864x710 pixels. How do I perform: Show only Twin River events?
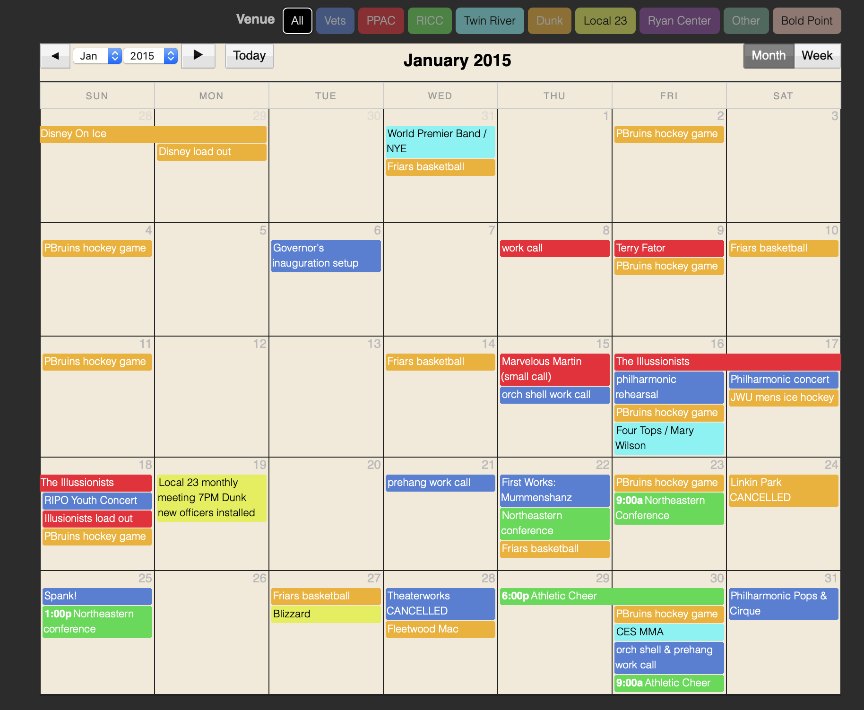[489, 21]
